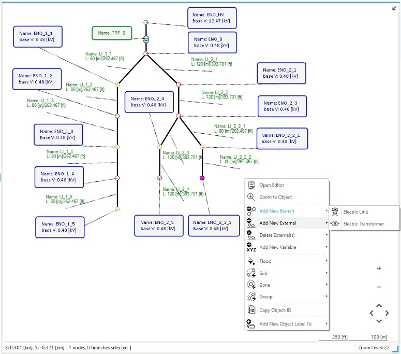Click the Copy Object-ID icon

click(x=251, y=310)
